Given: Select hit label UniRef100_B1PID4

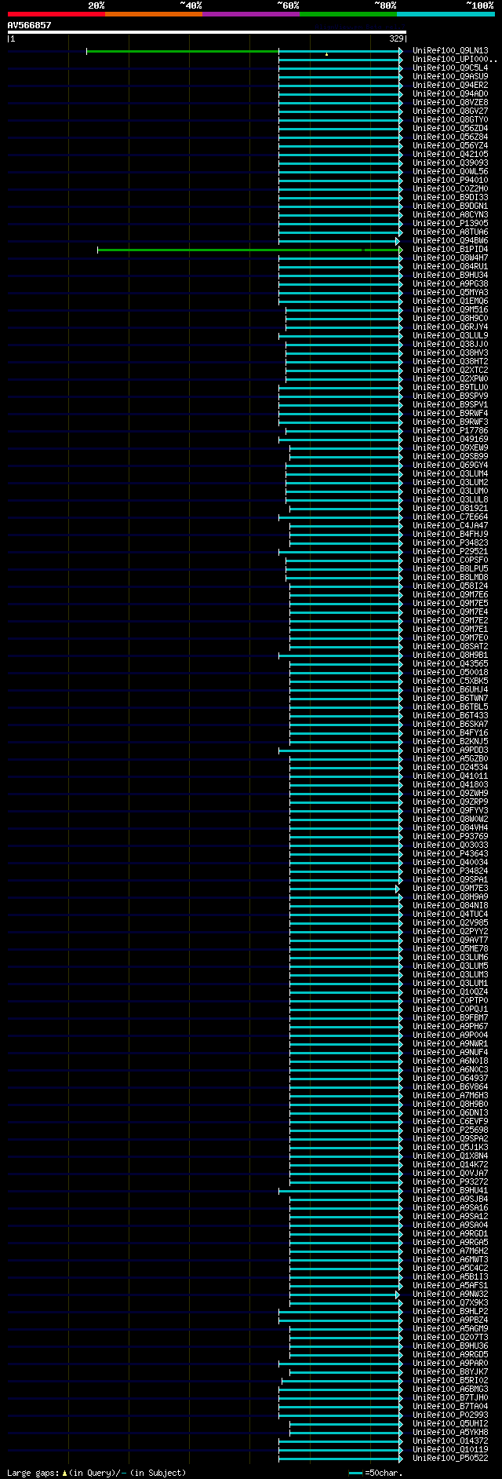Looking at the screenshot, I should pyautogui.click(x=450, y=250).
